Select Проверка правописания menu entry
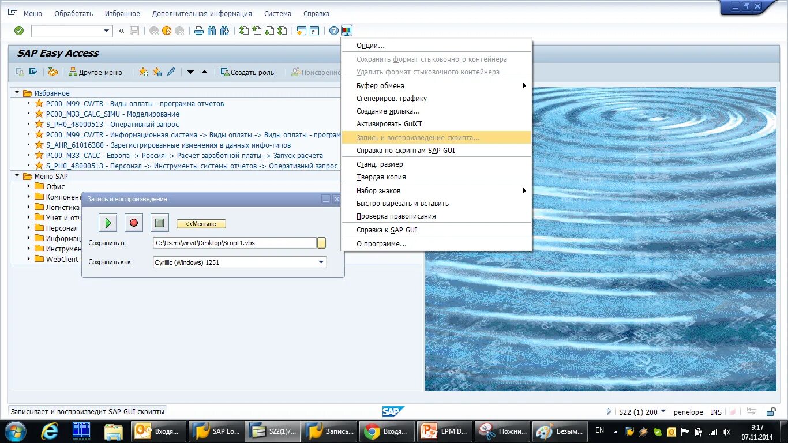Image resolution: width=788 pixels, height=443 pixels. pyautogui.click(x=436, y=216)
